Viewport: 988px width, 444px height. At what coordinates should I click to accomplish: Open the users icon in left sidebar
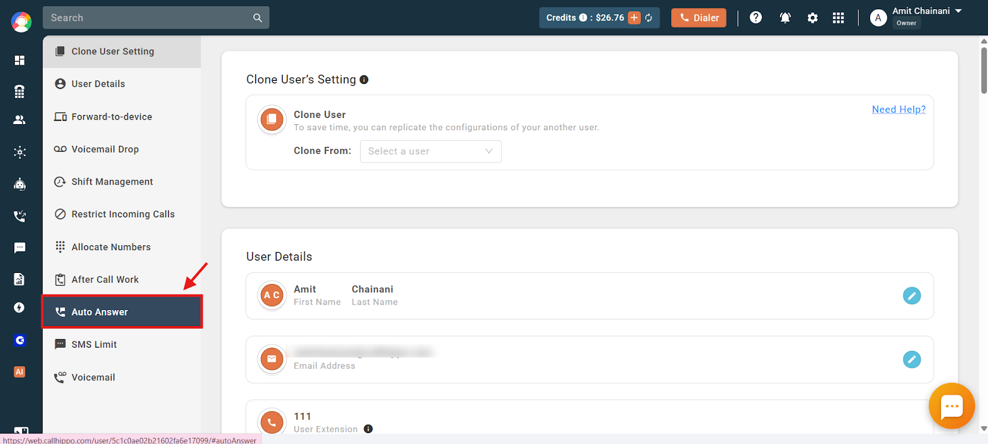20,120
